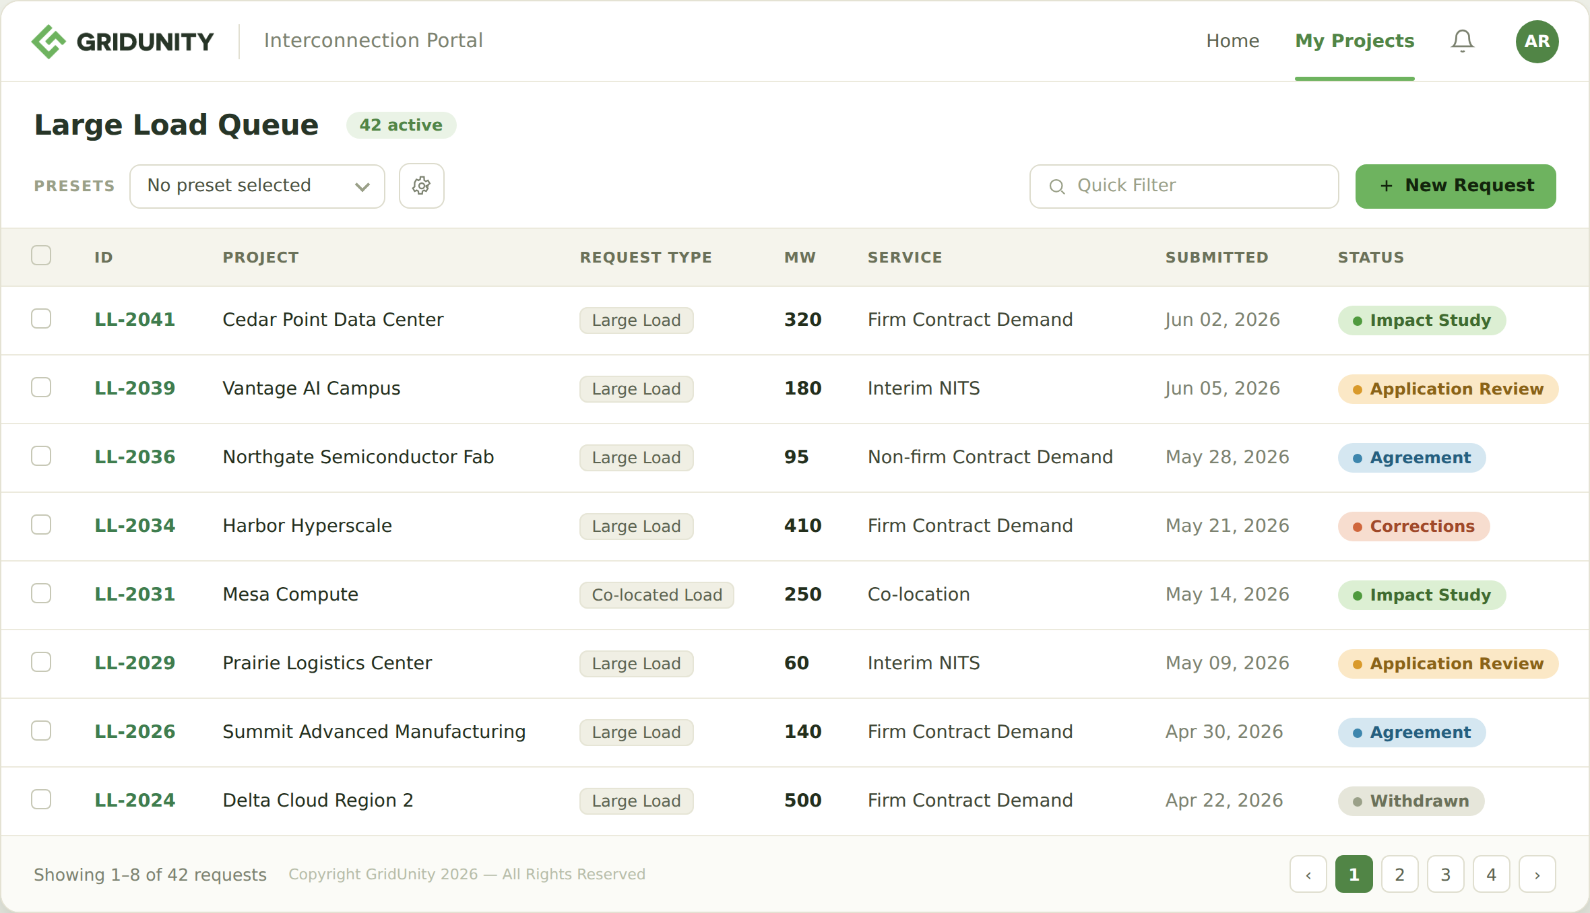1590x913 pixels.
Task: Open the notifications bell
Action: pyautogui.click(x=1462, y=41)
